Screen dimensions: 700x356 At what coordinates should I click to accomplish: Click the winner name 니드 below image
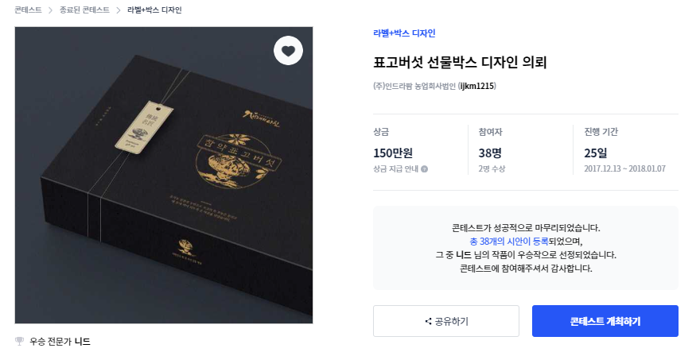82,342
